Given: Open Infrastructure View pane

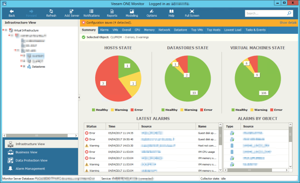Looking at the screenshot, I should tap(42, 144).
